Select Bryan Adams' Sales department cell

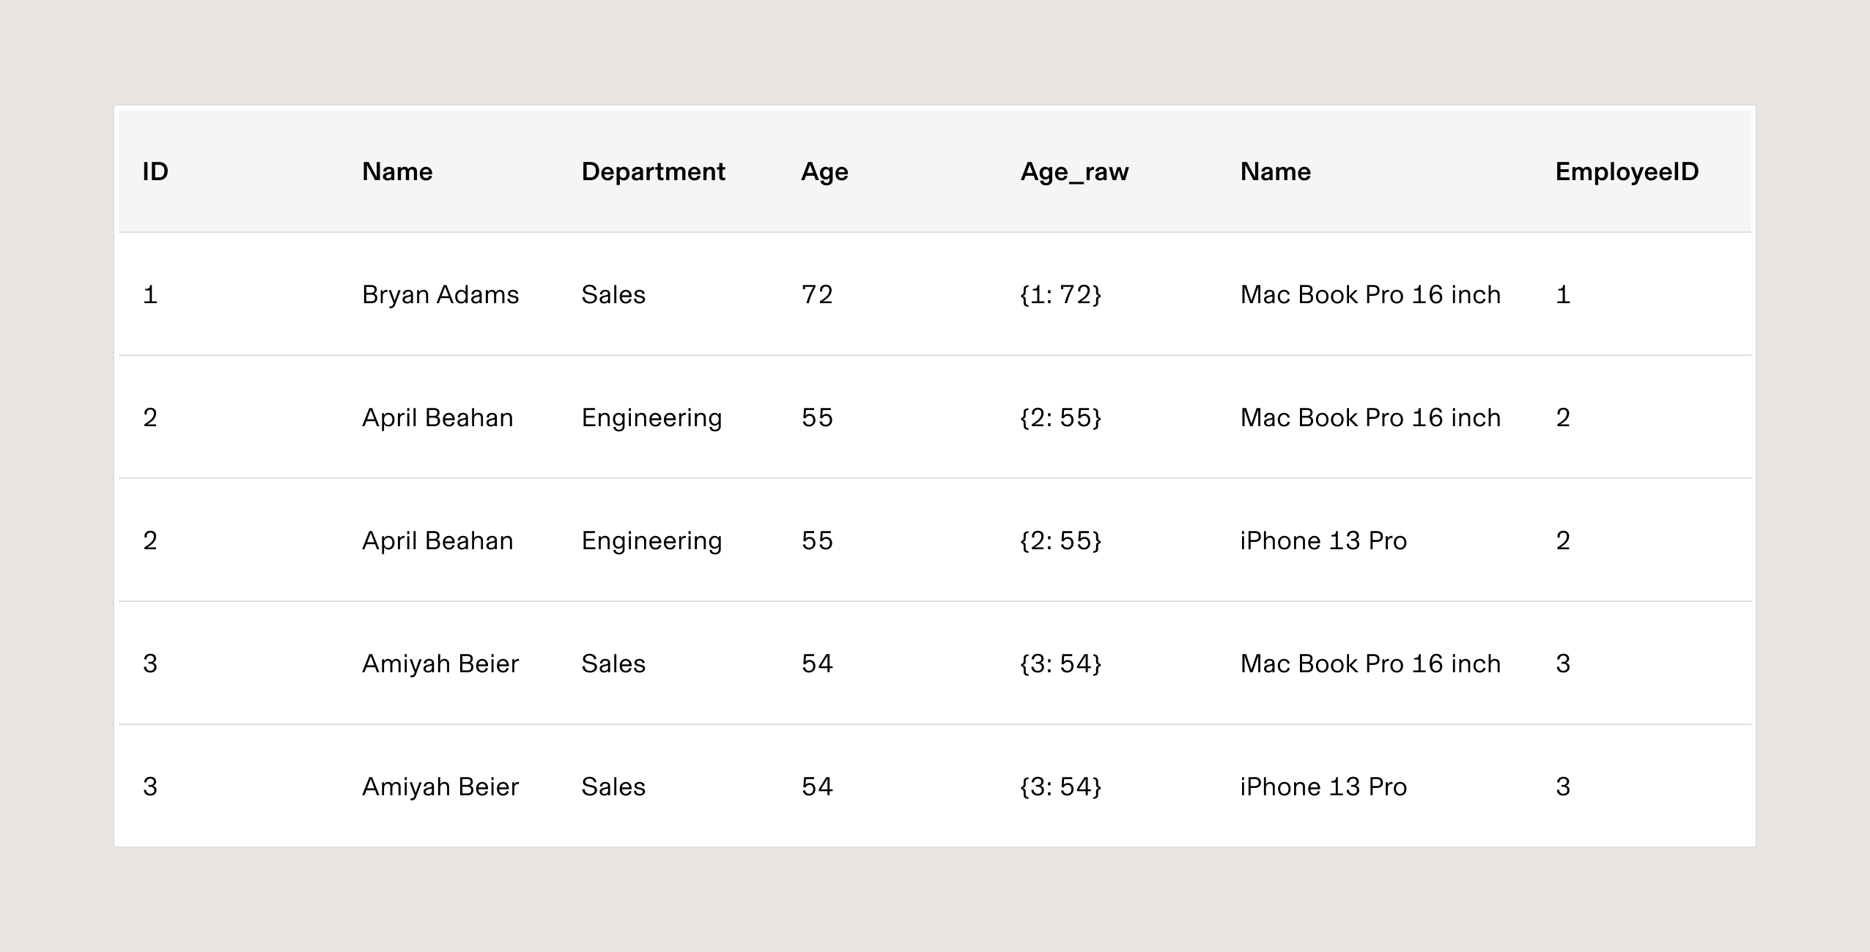[x=613, y=294]
